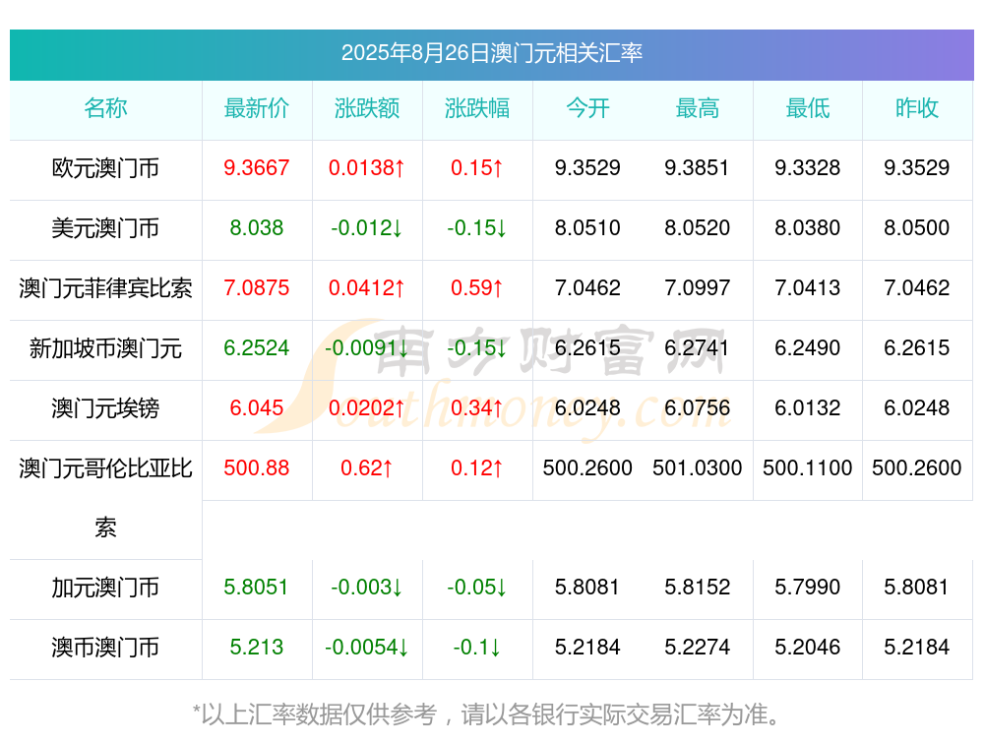Click the high value 9.3851

698,167
